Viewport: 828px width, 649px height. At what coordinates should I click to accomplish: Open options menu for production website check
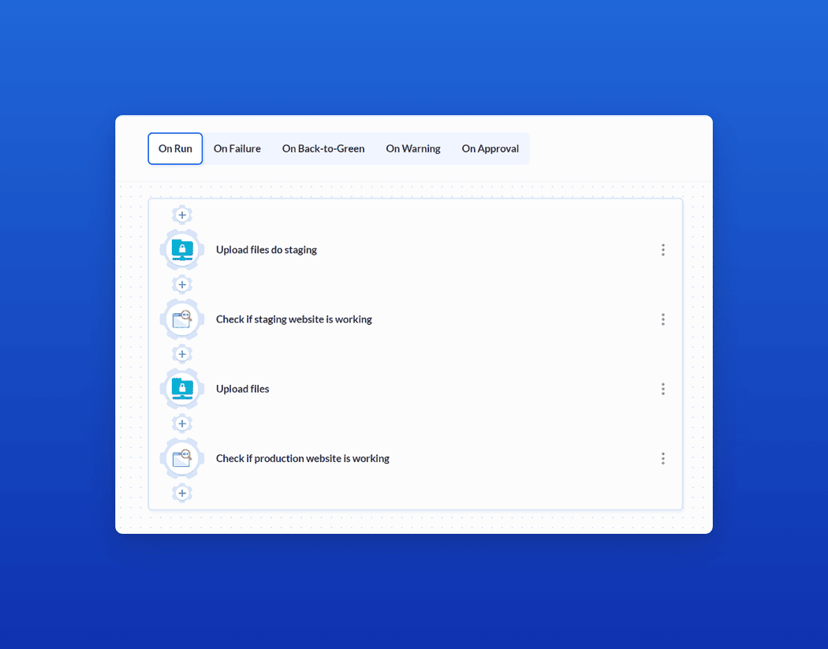662,458
